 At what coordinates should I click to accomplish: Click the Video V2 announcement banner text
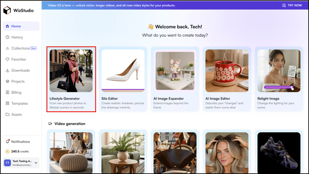(x=112, y=6)
